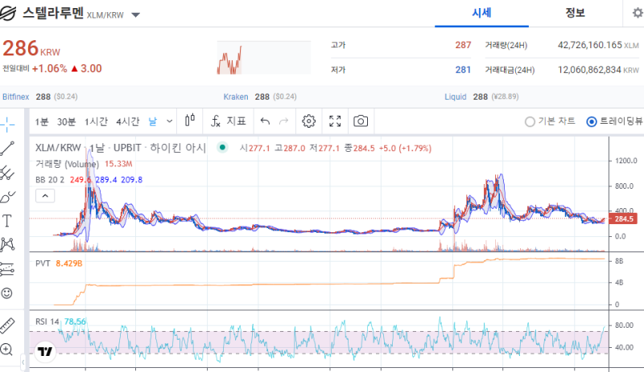Screen dimensions: 644x372
Task: Switch to the 정보 (info) tab
Action: coord(575,13)
